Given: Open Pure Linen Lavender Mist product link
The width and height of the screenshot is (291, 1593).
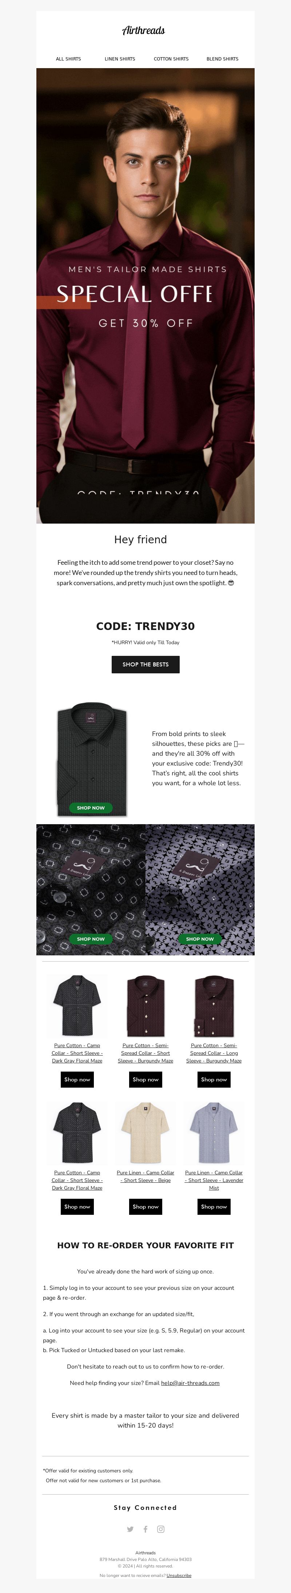Looking at the screenshot, I should click(x=214, y=1180).
